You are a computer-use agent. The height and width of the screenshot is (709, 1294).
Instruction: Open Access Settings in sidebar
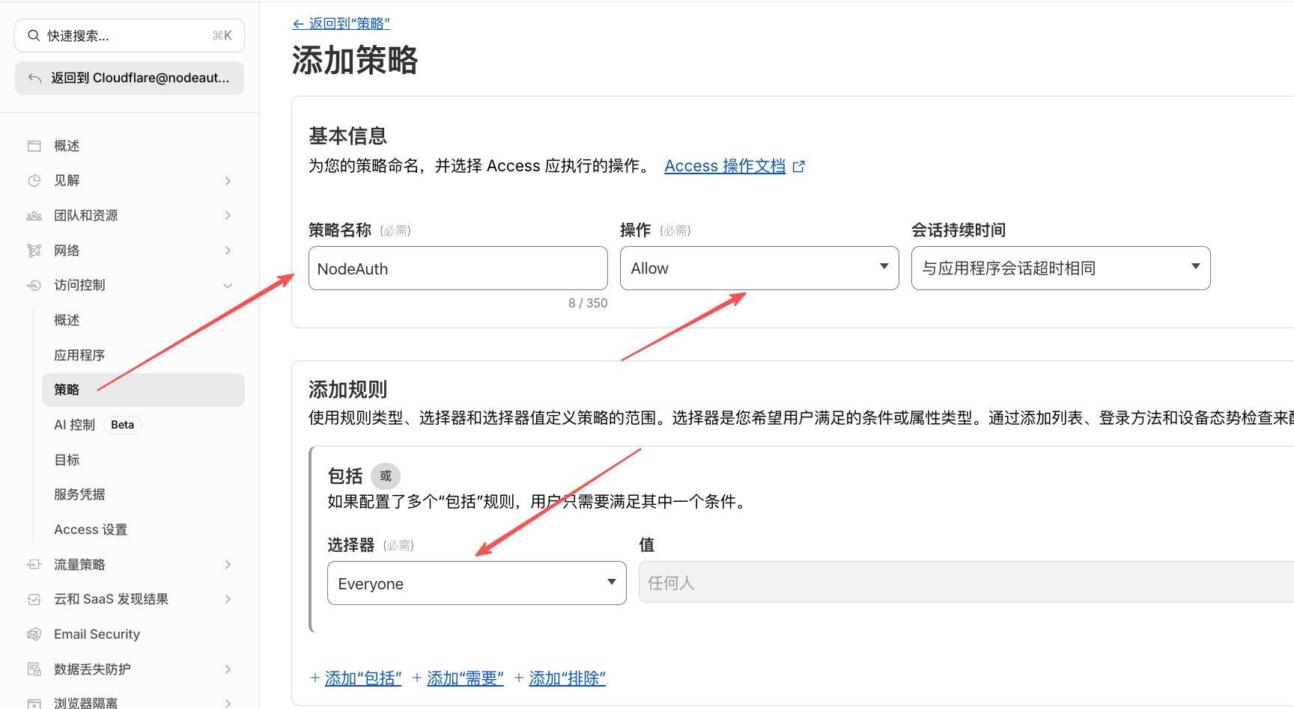pos(91,530)
